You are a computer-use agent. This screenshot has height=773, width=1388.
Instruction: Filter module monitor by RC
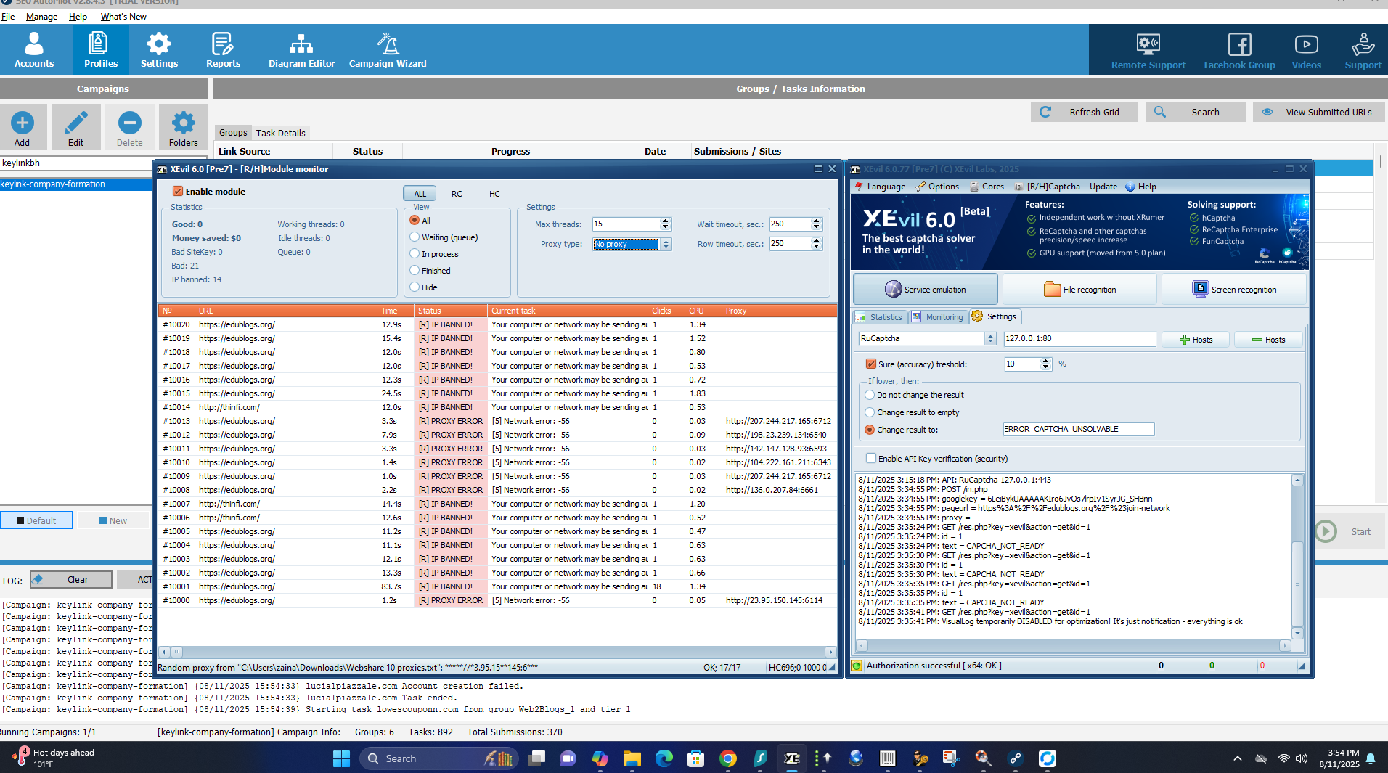point(457,194)
